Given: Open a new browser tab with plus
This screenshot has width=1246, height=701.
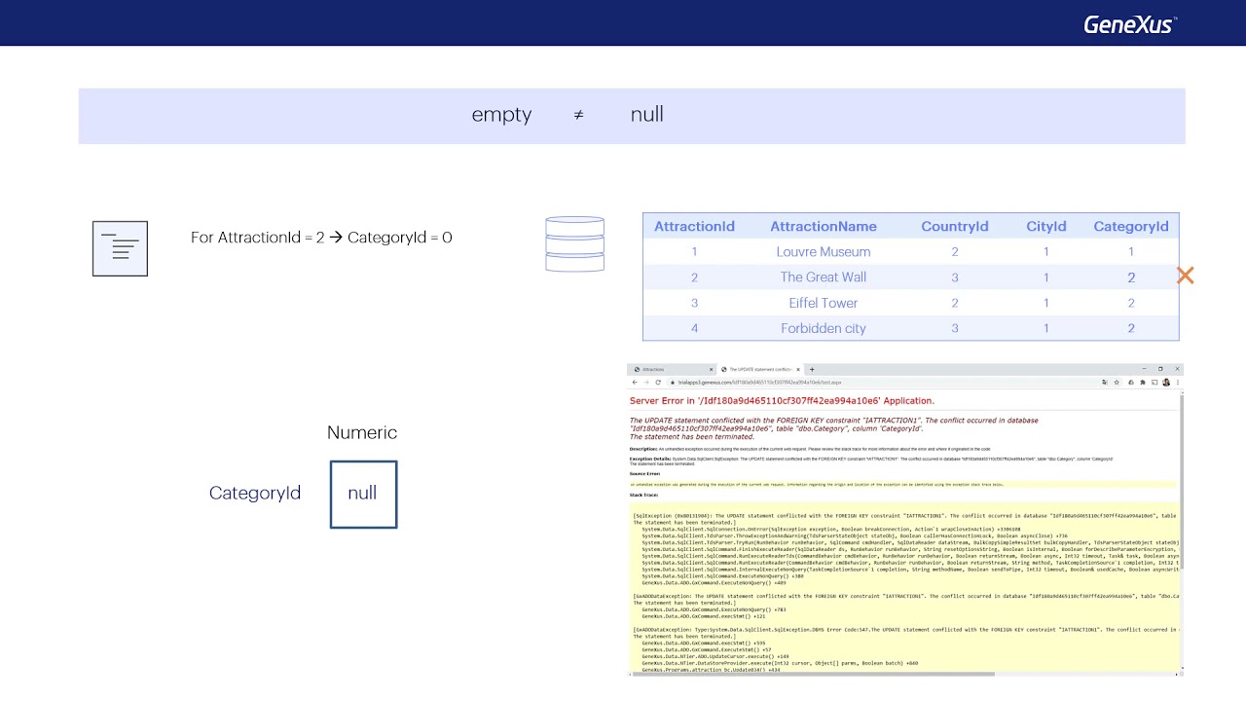Looking at the screenshot, I should 812,369.
